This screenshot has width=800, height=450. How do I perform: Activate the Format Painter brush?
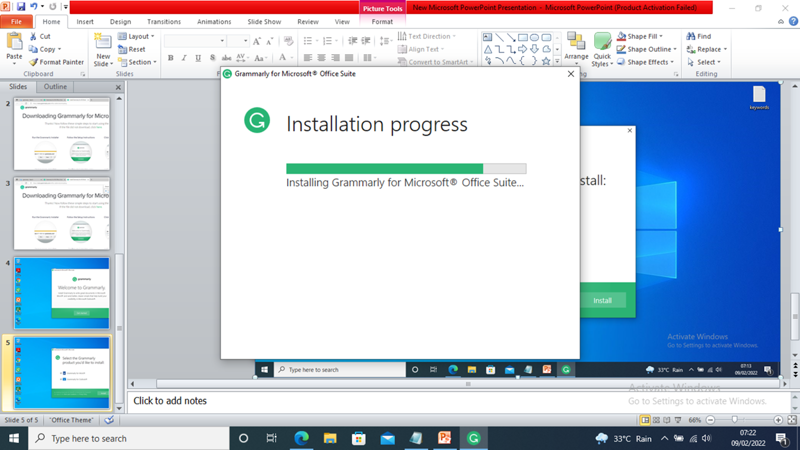[56, 62]
